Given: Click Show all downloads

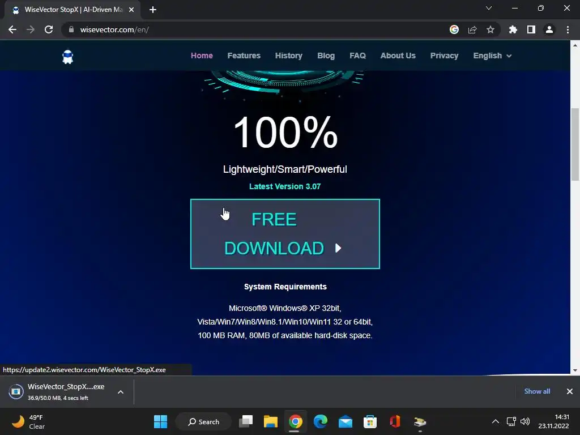Looking at the screenshot, I should point(537,391).
